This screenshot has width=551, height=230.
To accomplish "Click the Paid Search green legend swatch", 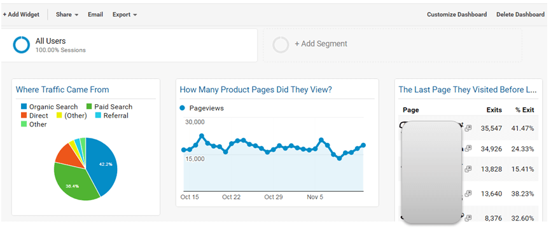I will (x=89, y=107).
